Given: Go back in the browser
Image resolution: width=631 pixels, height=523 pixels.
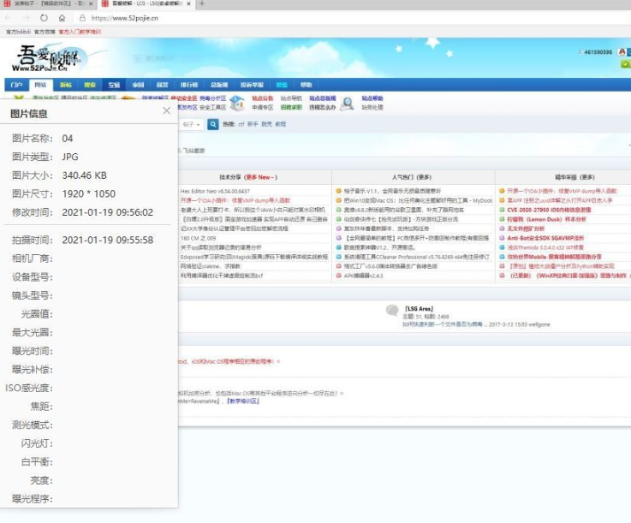Looking at the screenshot, I should (9, 18).
